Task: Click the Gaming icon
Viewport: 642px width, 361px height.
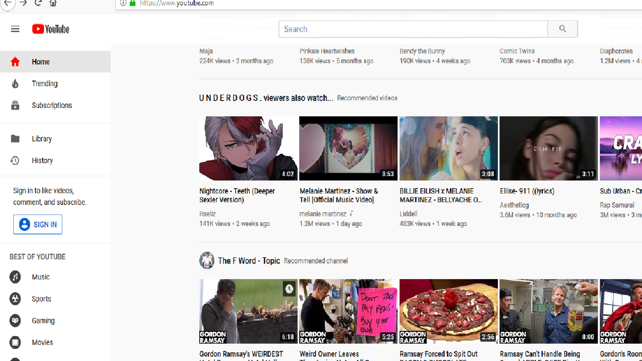Action: click(15, 321)
